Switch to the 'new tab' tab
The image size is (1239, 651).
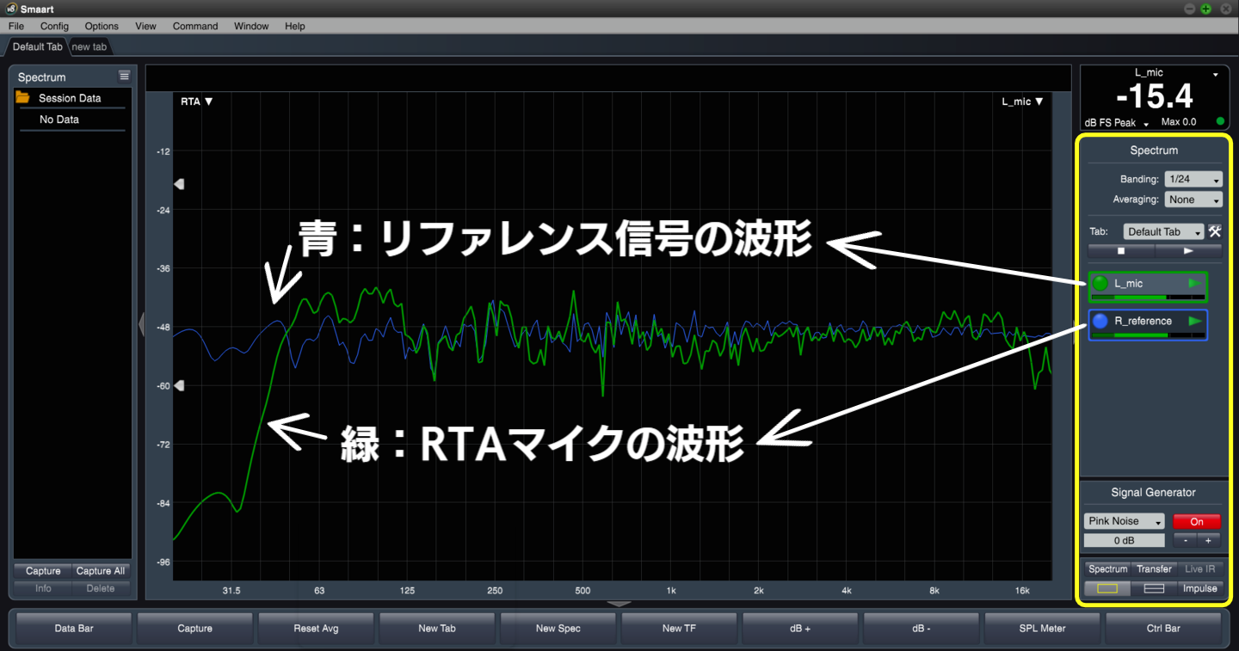click(x=89, y=46)
